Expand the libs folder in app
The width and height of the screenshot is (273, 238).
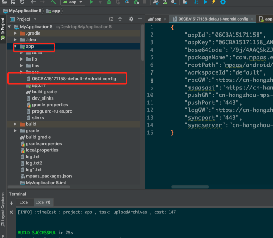(21, 66)
